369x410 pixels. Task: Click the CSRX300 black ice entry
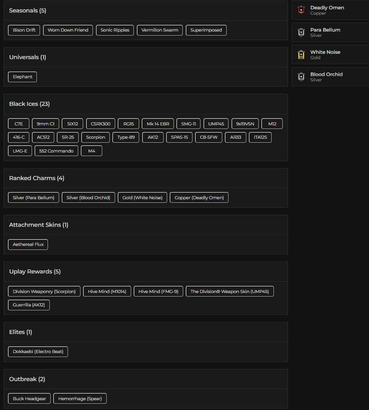tap(100, 124)
